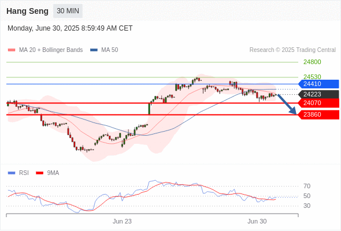Click the Jun 23 date axis marker
Image resolution: width=341 pixels, height=231 pixels.
tap(122, 221)
